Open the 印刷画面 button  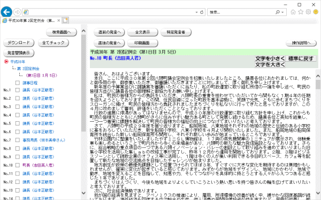click(x=142, y=43)
